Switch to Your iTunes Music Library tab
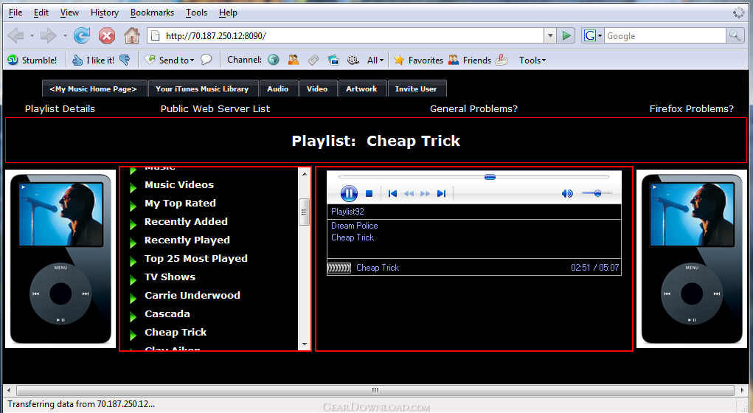Viewport: 753px width, 413px height. 203,88
